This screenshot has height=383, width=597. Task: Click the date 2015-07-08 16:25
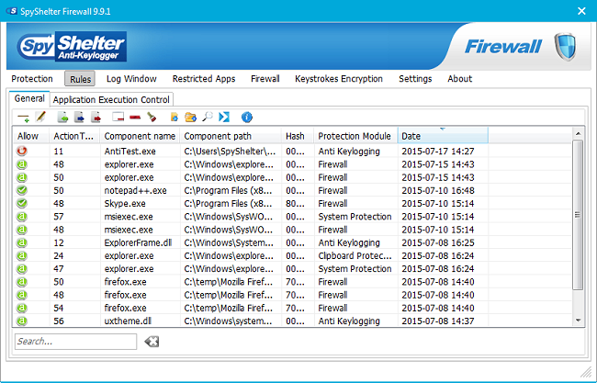point(438,242)
